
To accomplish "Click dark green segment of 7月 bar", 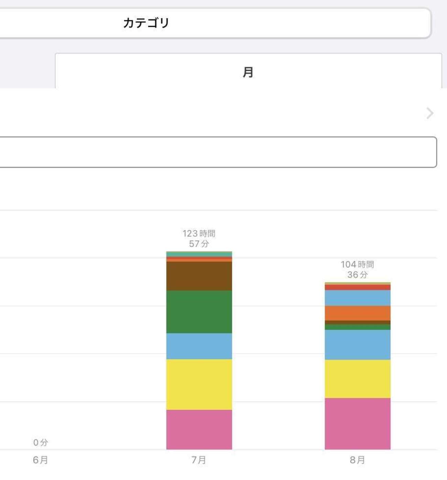I will pos(199,312).
